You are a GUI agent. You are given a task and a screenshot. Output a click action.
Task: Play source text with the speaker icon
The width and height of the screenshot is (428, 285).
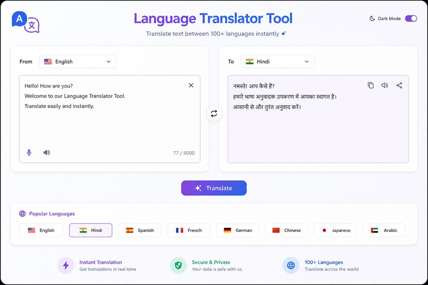pyautogui.click(x=47, y=152)
